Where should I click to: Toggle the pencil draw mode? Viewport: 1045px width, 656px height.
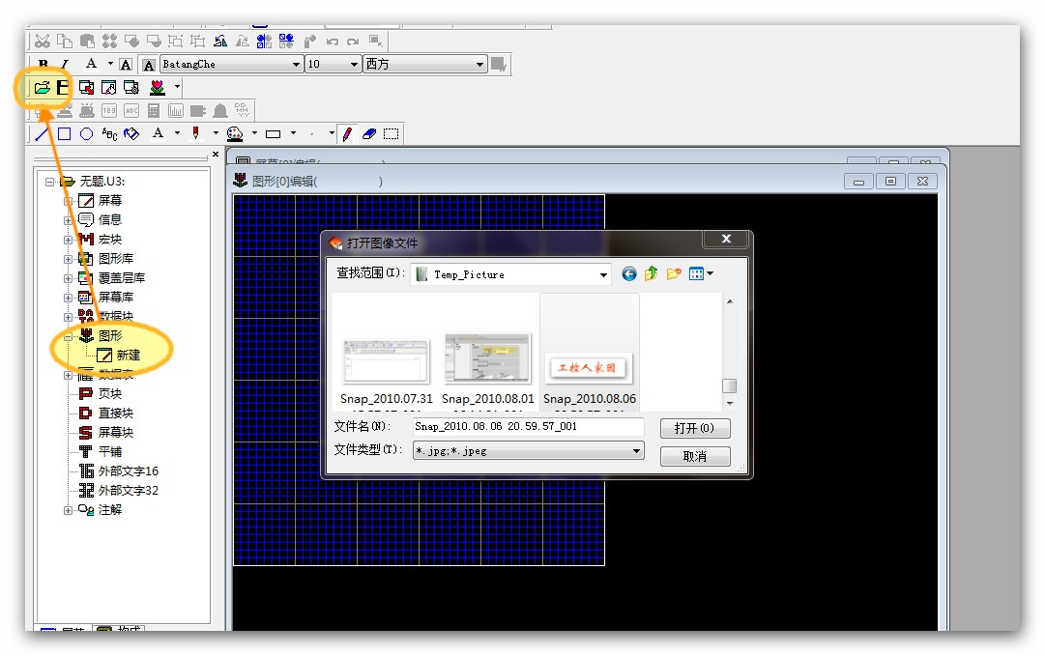[347, 134]
